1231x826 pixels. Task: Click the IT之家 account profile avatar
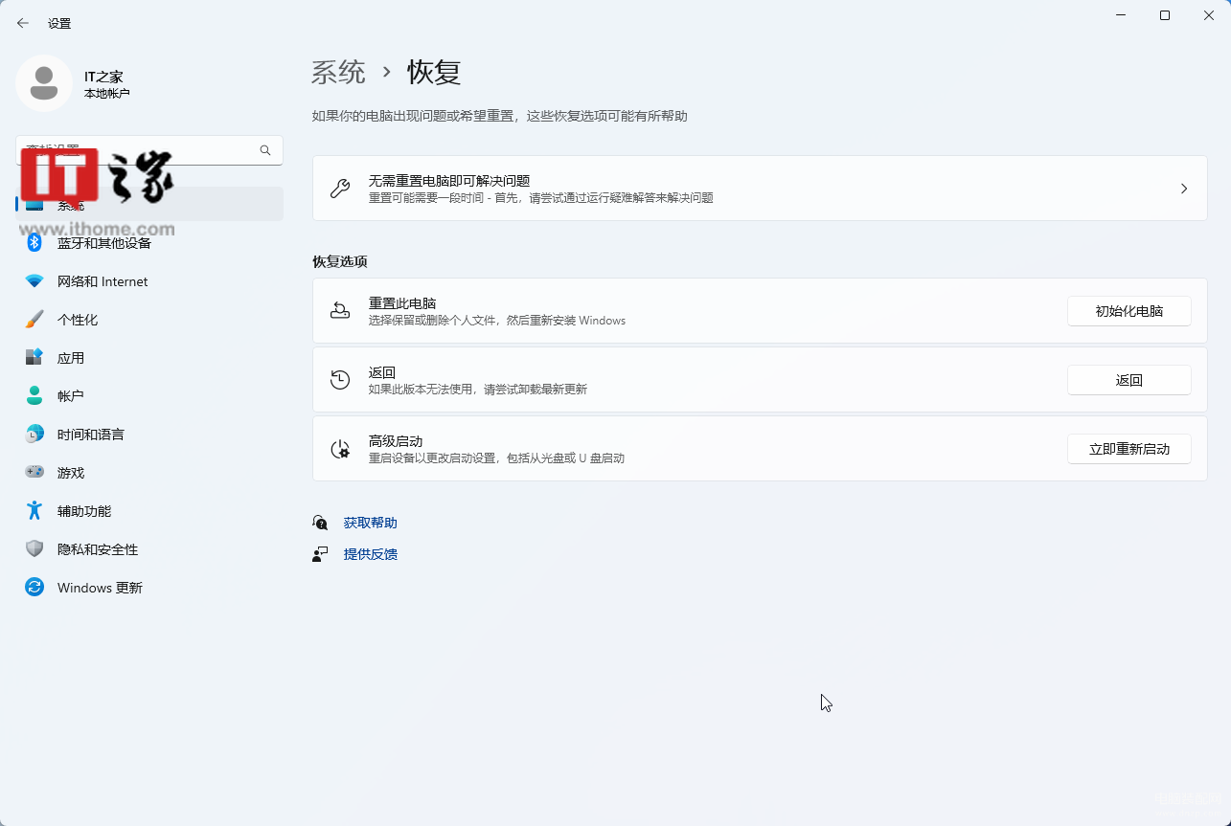tap(44, 83)
